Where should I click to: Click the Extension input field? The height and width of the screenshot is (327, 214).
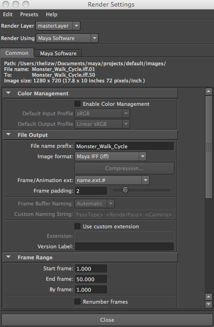(124, 236)
